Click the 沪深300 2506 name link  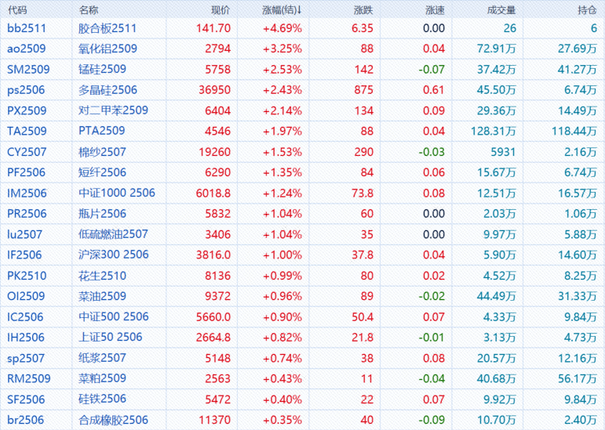point(114,255)
